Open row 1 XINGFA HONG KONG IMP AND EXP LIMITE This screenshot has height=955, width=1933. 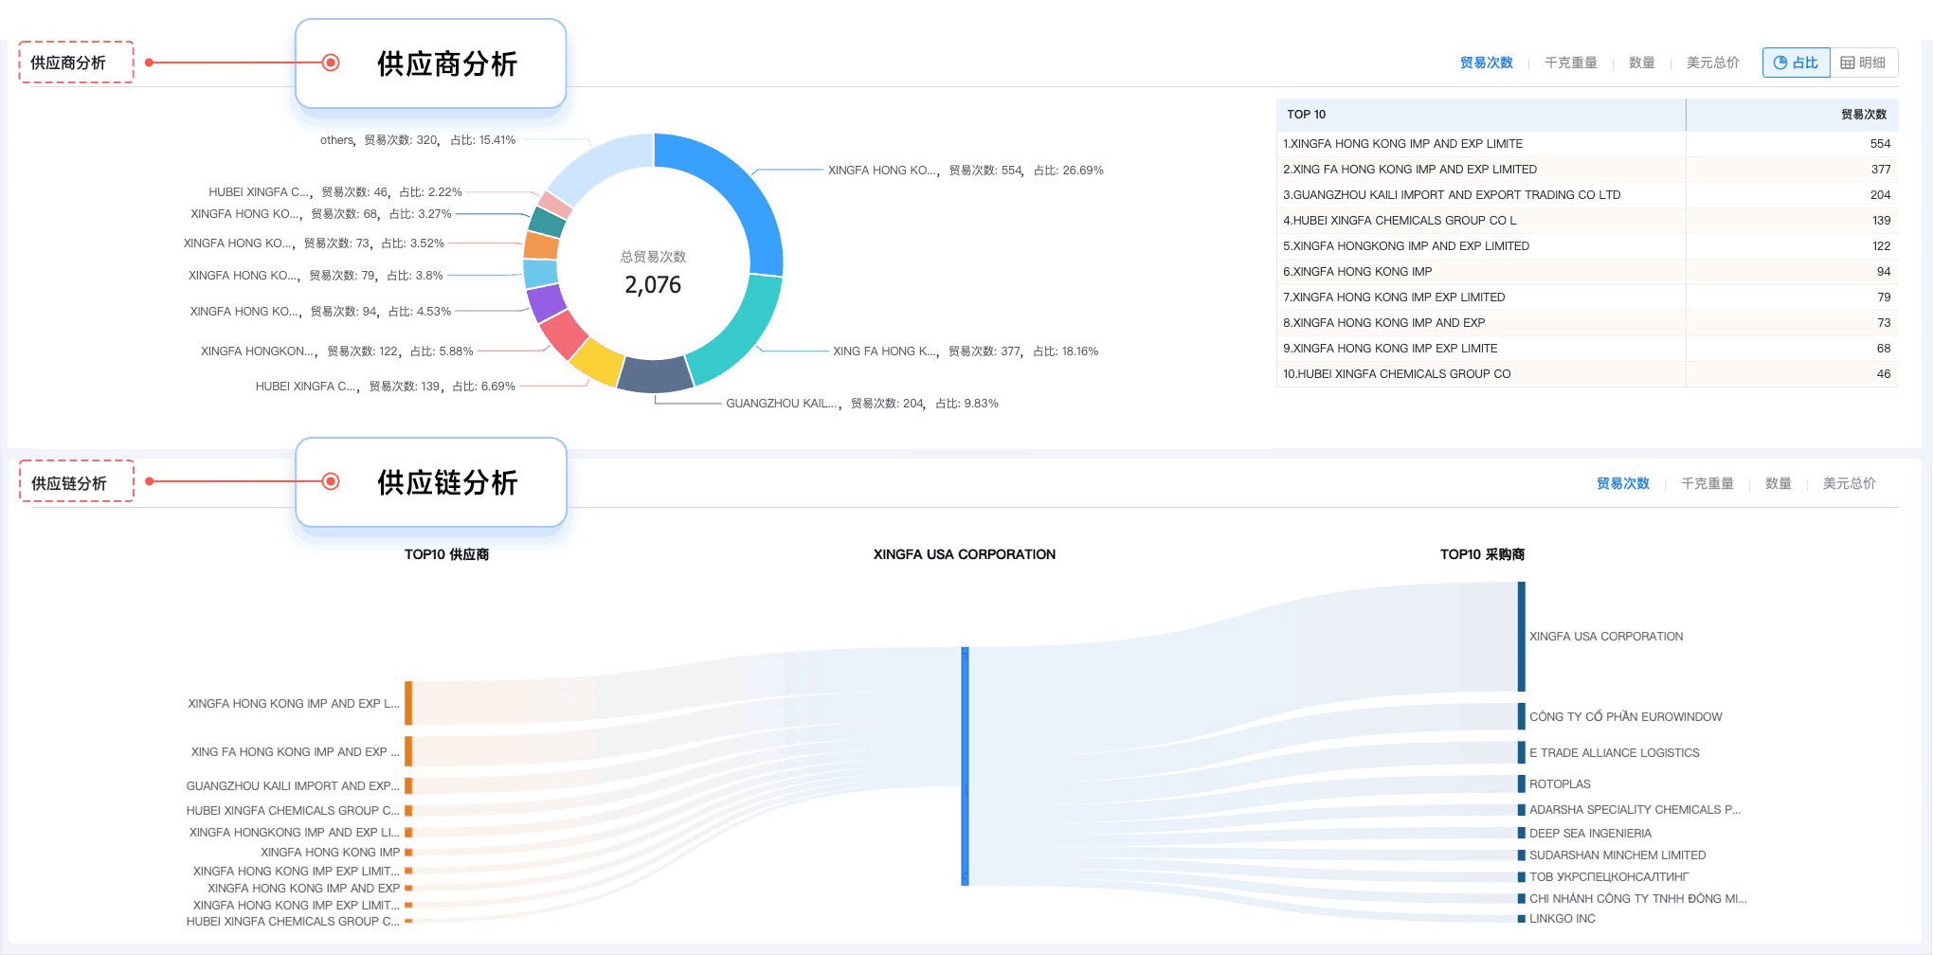point(1402,144)
